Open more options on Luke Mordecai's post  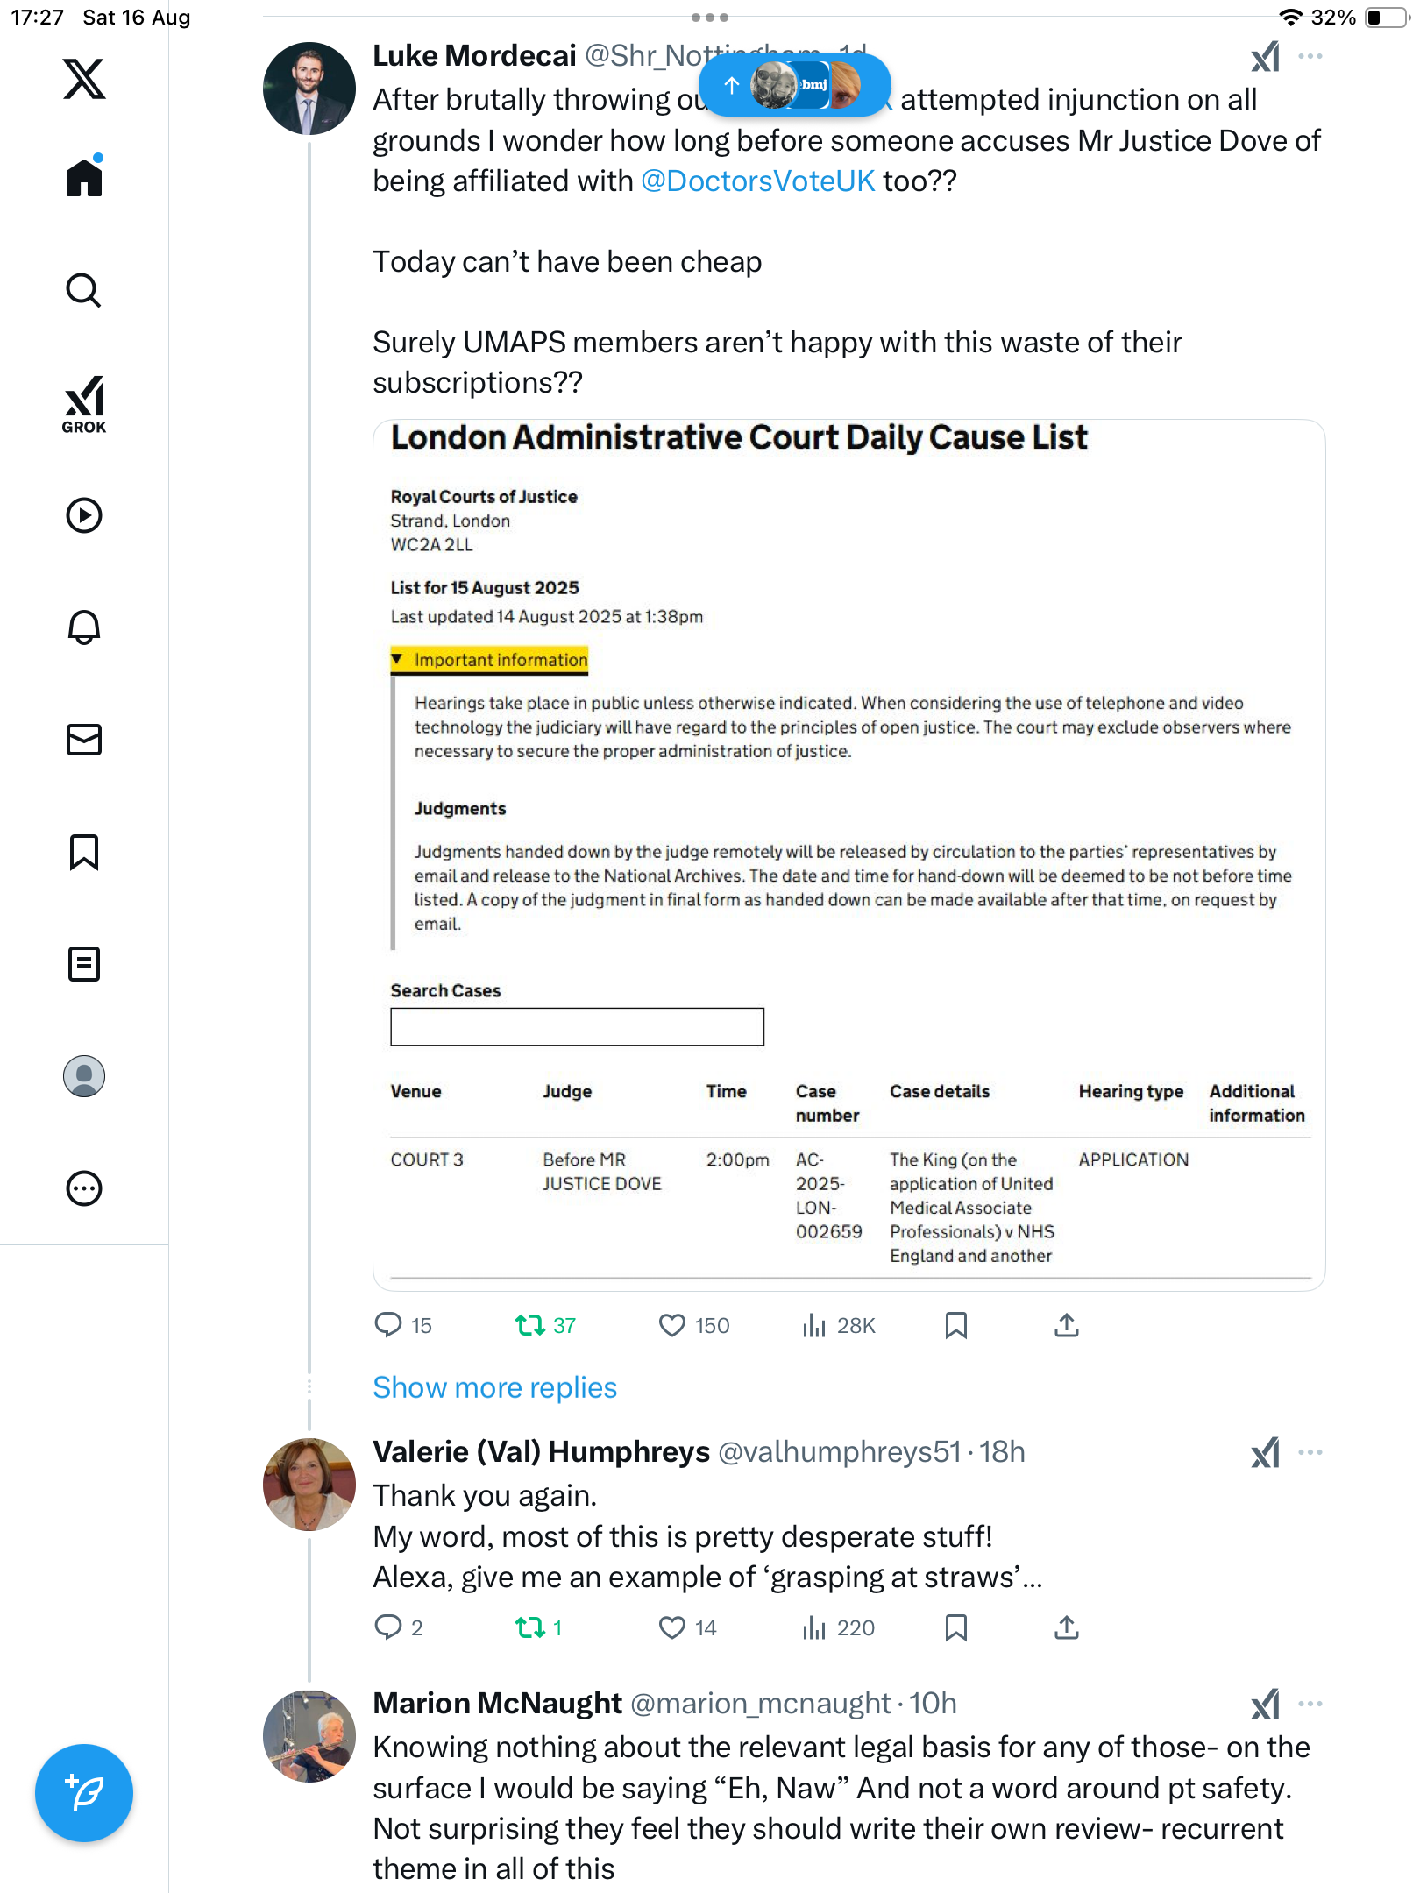[x=1310, y=57]
